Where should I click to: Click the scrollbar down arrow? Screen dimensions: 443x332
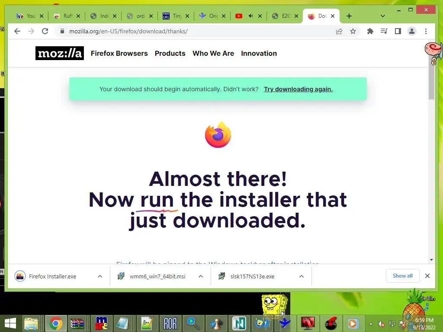(431, 259)
